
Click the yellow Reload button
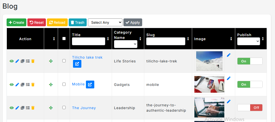click(57, 22)
